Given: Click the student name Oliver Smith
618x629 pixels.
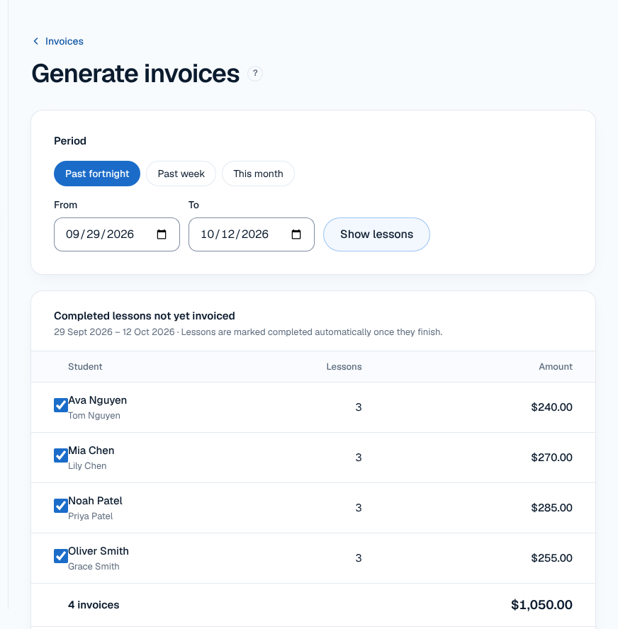Looking at the screenshot, I should point(99,551).
